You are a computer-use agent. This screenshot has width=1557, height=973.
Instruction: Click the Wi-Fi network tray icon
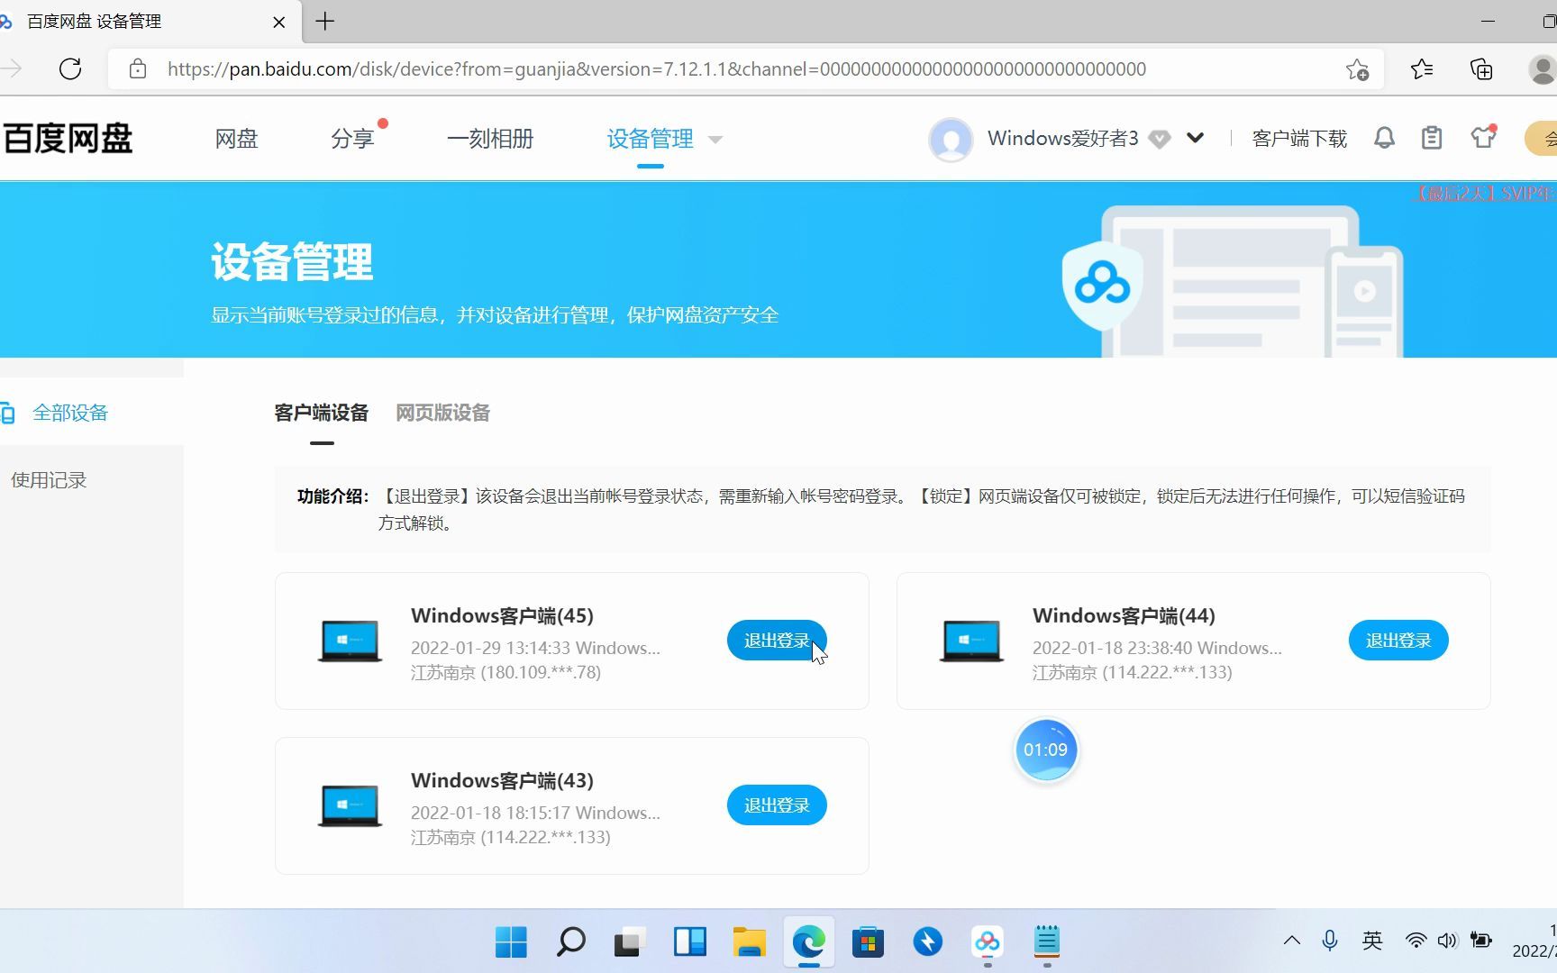tap(1416, 941)
